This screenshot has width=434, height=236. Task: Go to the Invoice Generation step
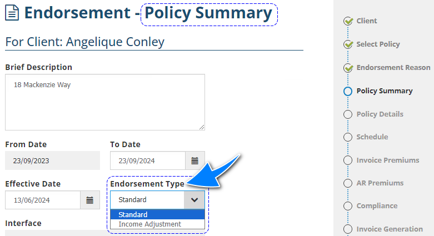click(x=389, y=229)
